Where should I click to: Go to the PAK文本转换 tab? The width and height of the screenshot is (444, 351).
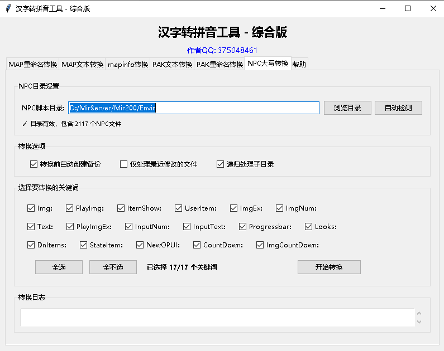pos(172,64)
